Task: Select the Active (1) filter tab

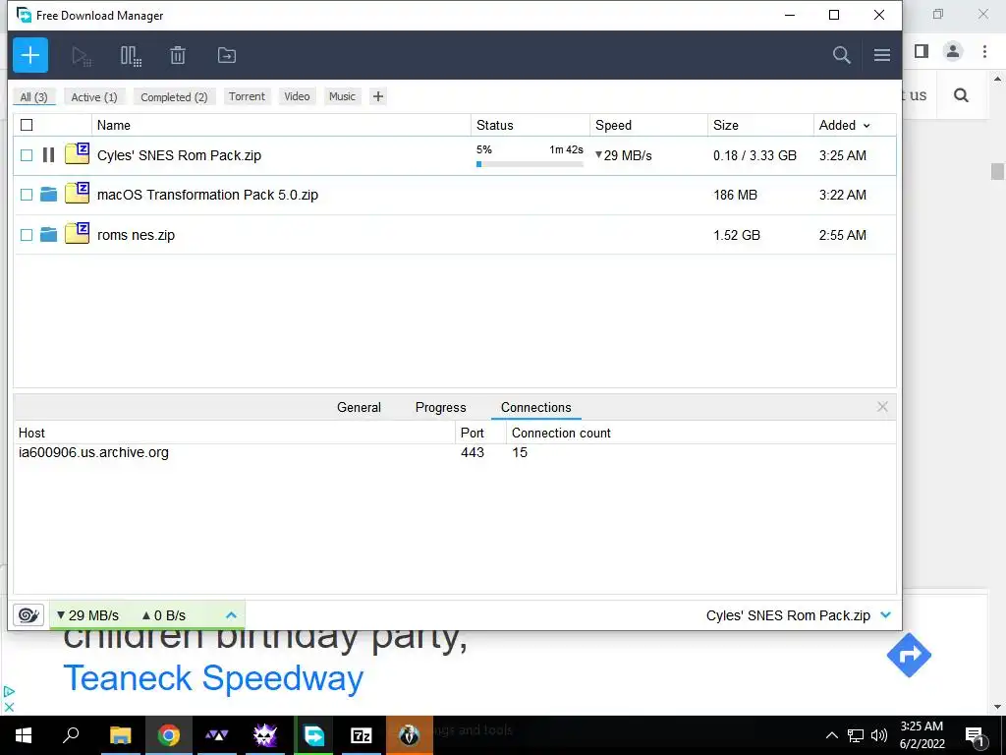Action: click(94, 97)
